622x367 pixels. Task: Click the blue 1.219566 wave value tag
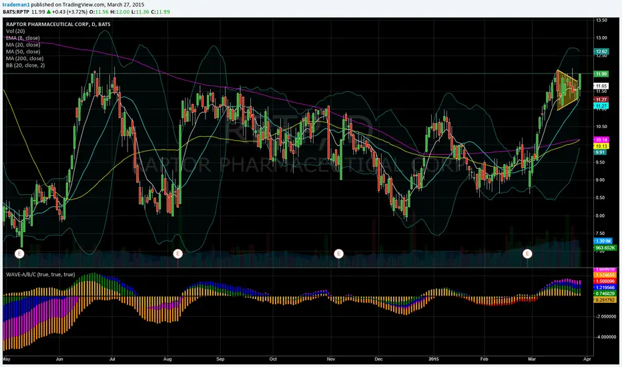pyautogui.click(x=605, y=287)
